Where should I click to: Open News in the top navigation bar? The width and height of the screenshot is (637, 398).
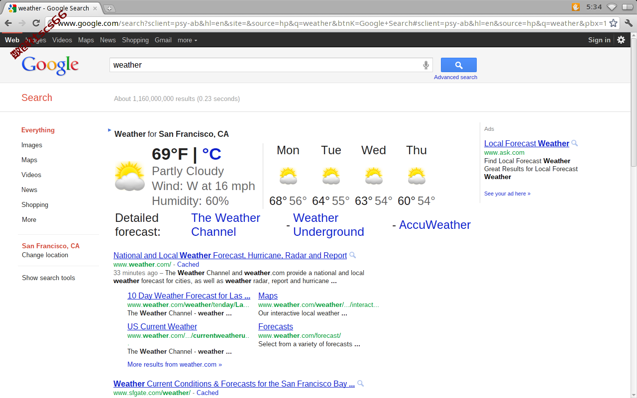(107, 40)
